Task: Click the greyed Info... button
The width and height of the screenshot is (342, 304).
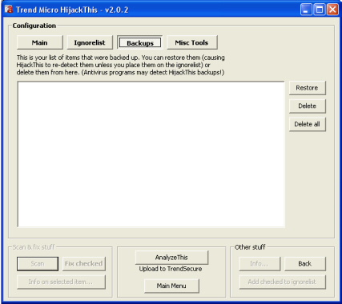Action: click(260, 264)
